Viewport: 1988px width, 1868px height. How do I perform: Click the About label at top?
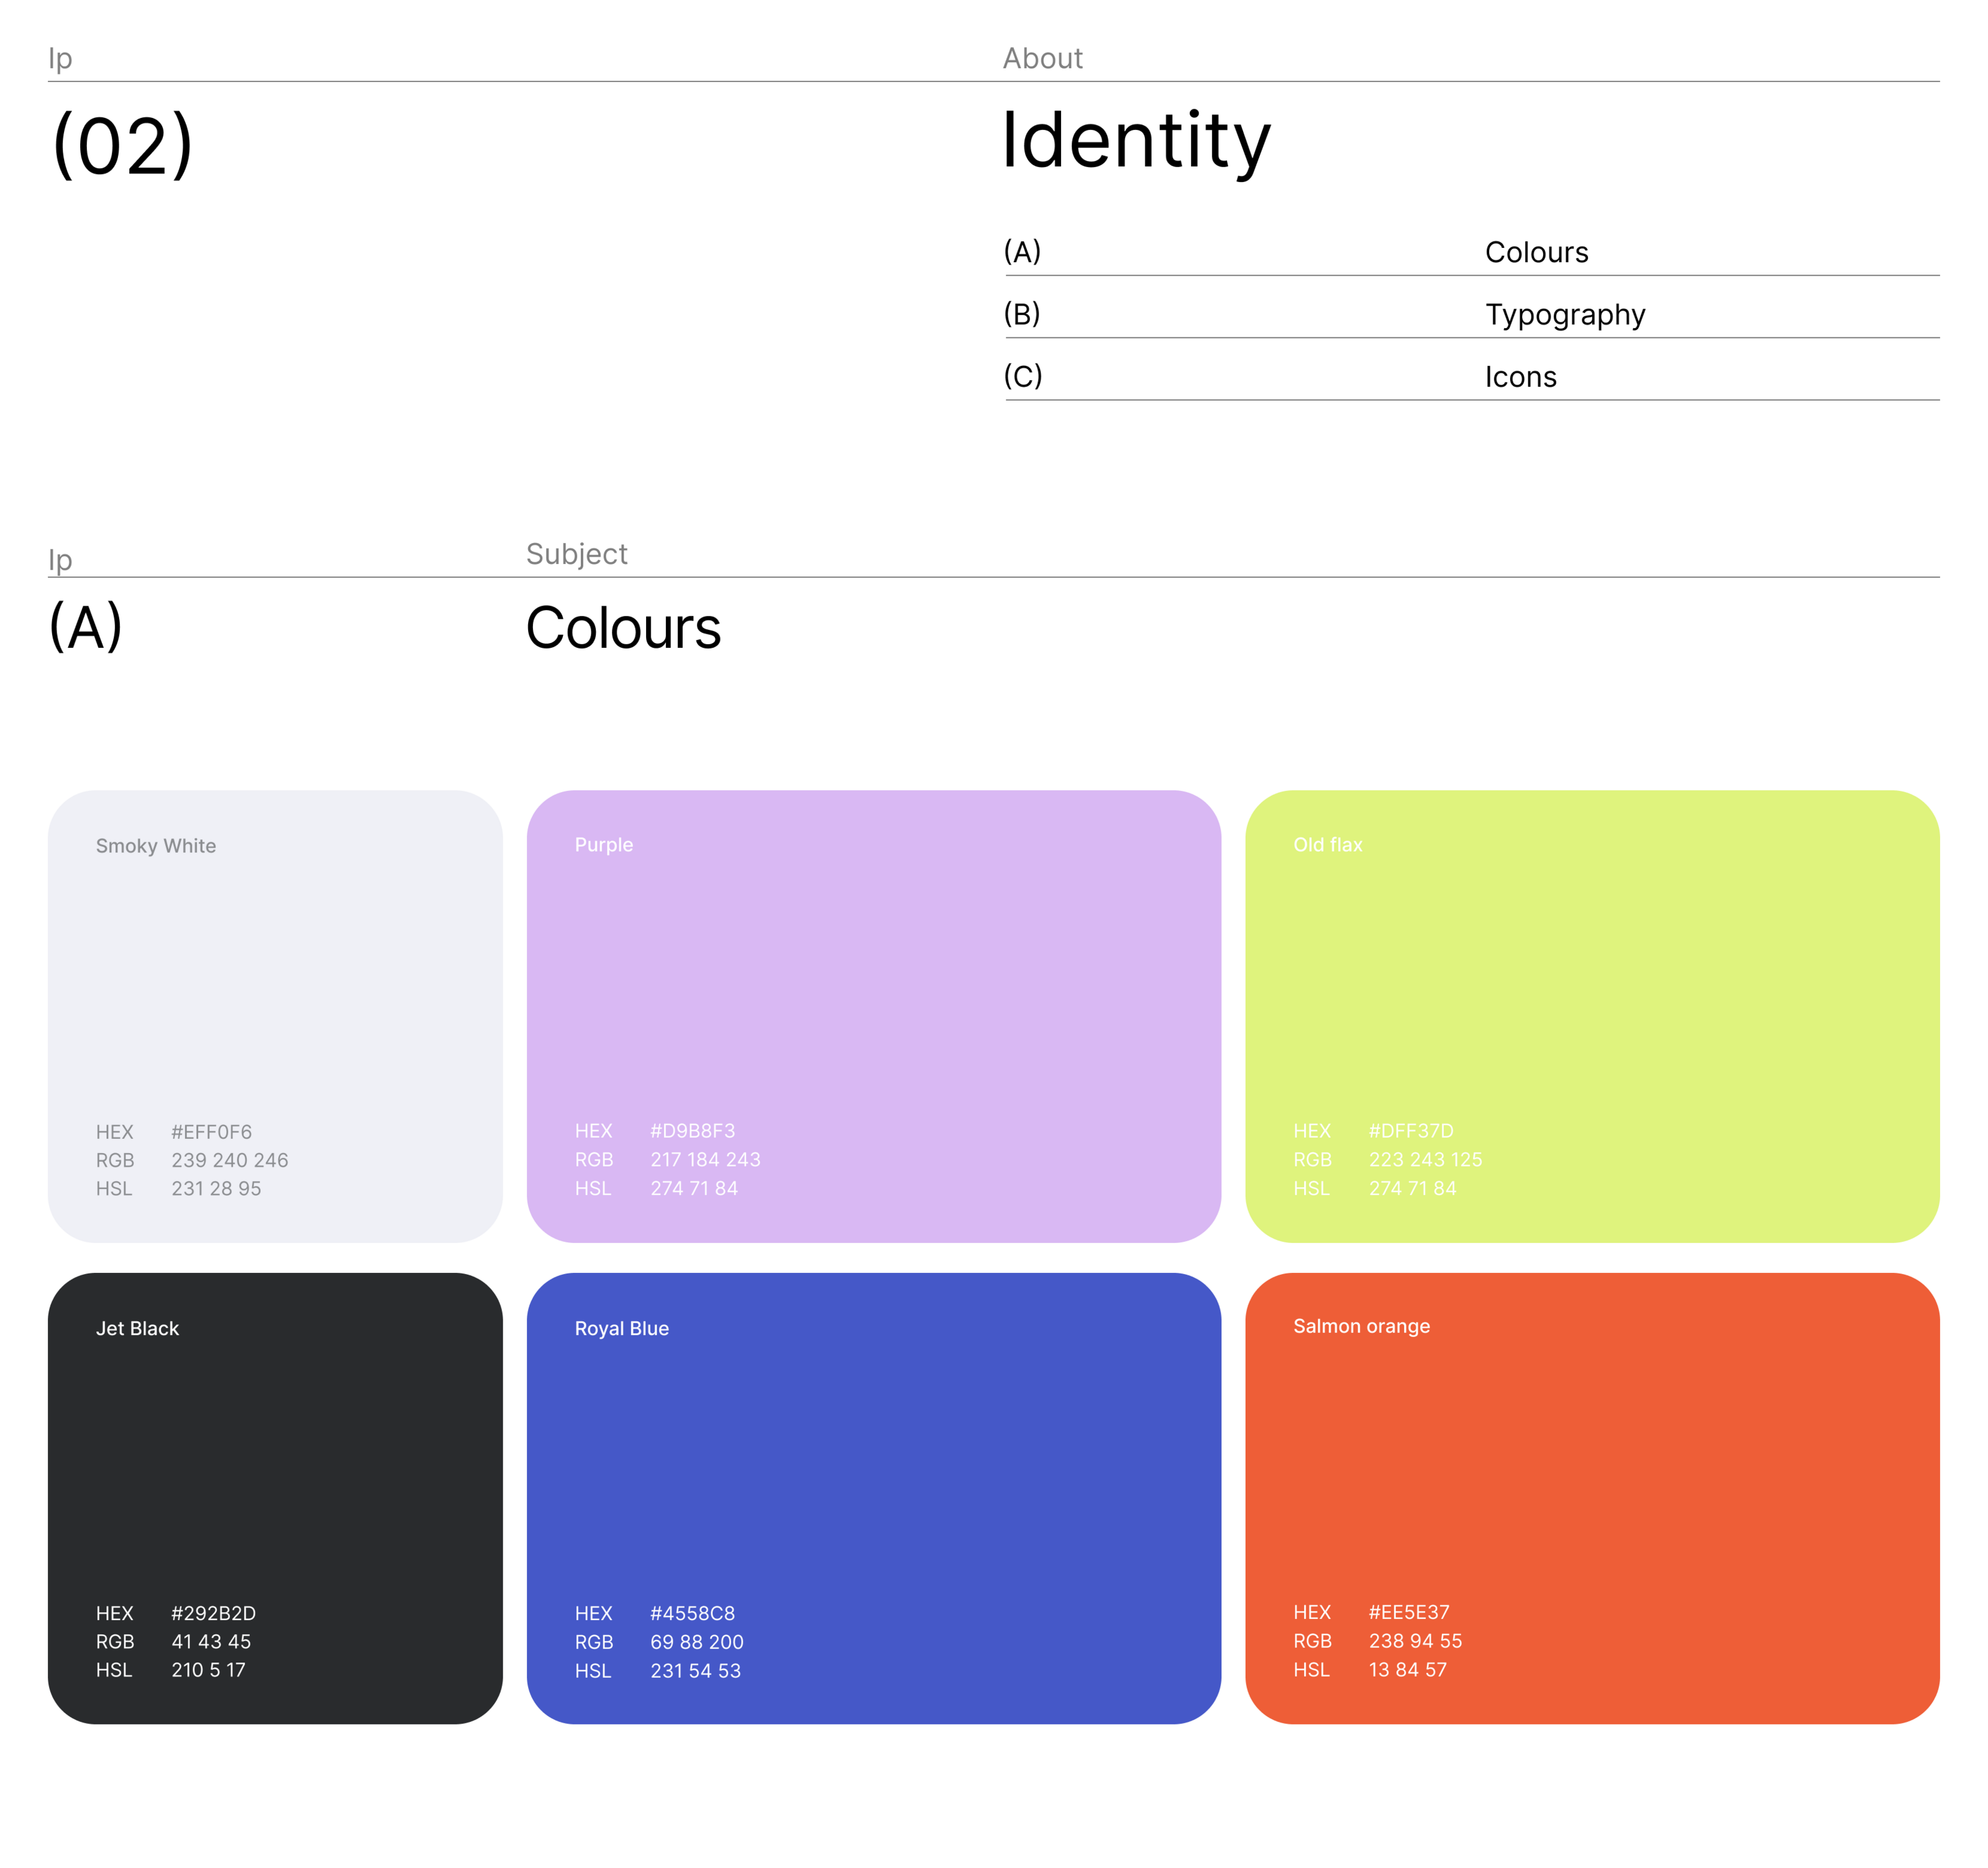point(1042,58)
